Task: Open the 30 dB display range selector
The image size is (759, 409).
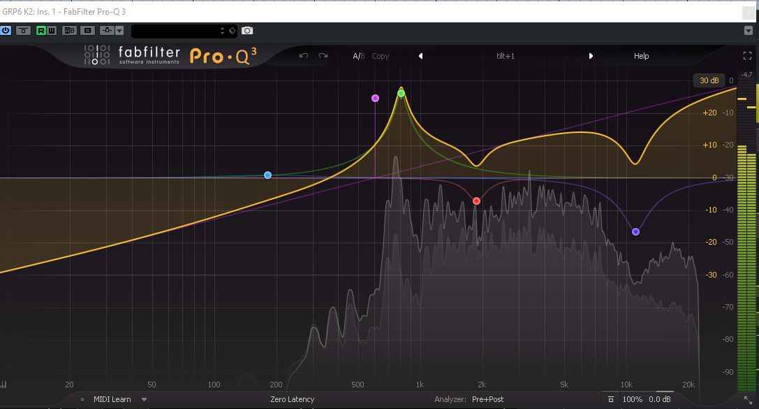Action: pos(709,80)
